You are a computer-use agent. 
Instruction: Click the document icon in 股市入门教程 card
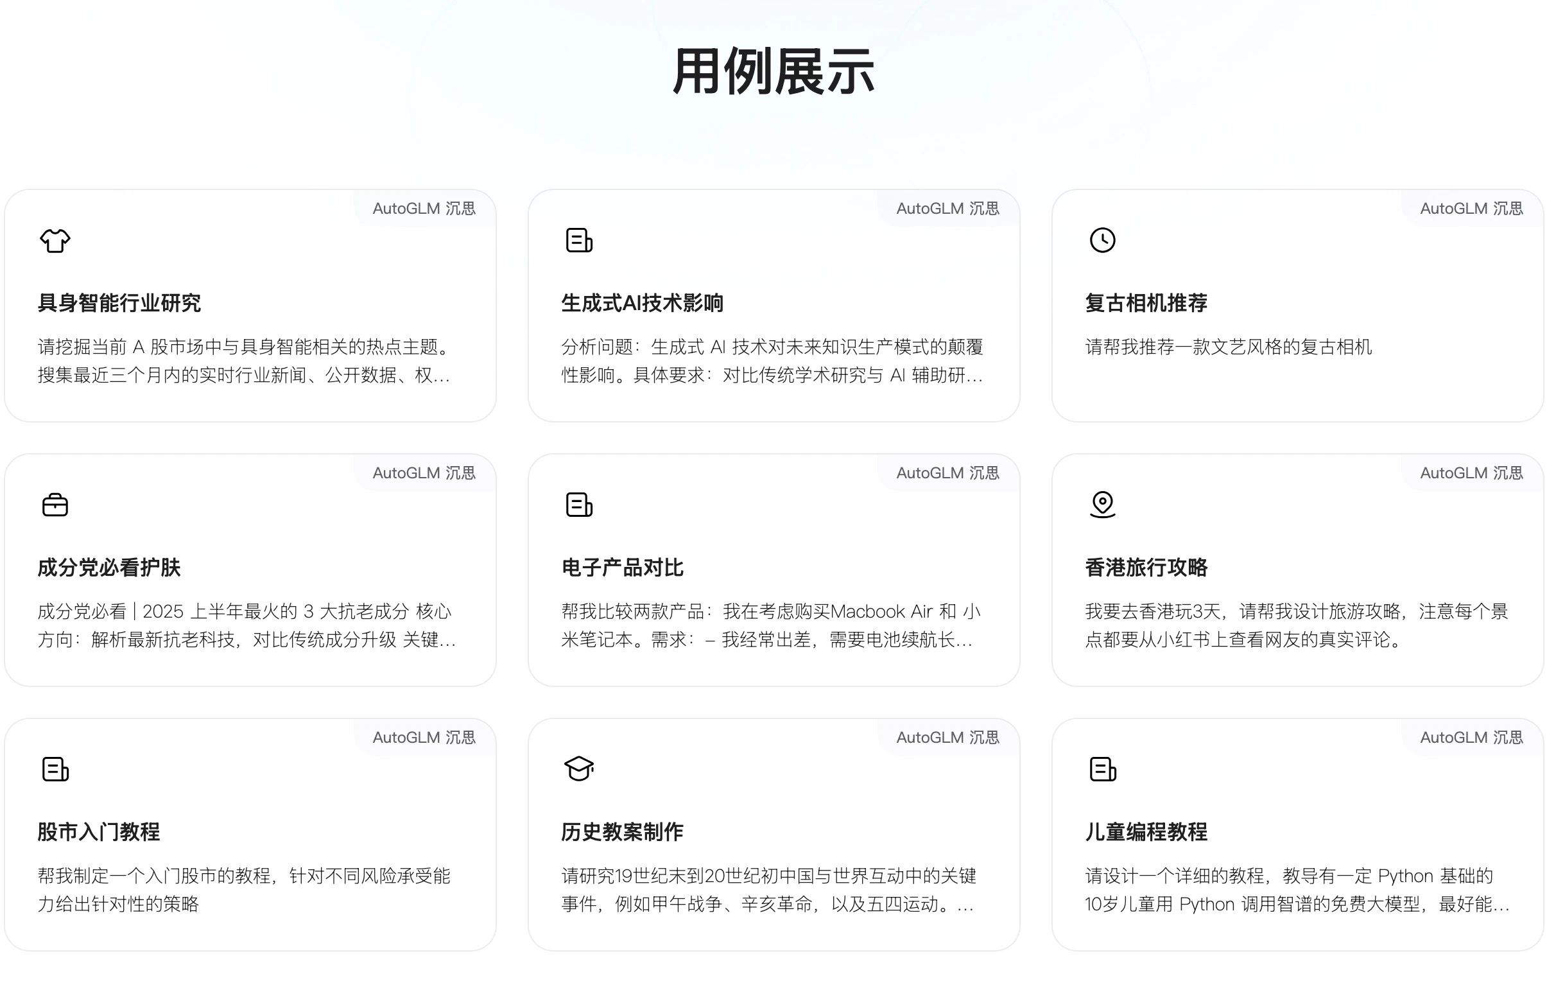tap(55, 769)
